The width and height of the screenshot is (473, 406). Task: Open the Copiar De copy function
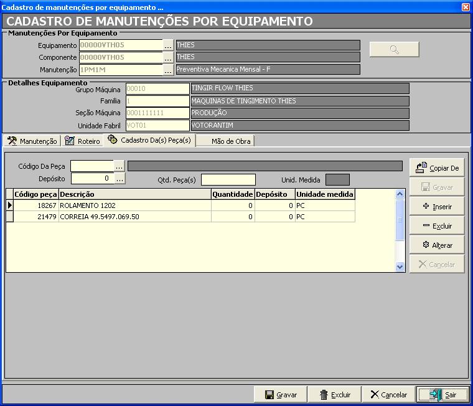pos(437,168)
